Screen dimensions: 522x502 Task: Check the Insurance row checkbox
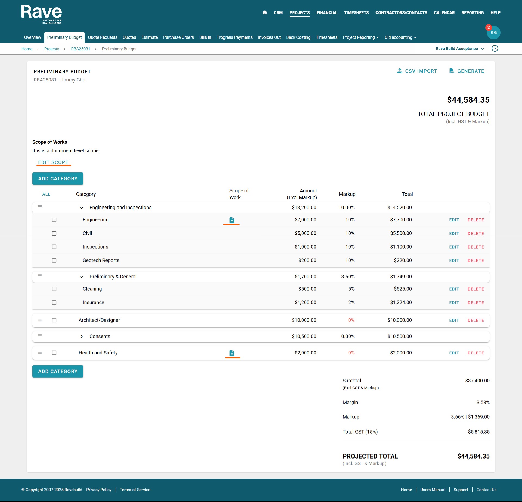coord(54,303)
